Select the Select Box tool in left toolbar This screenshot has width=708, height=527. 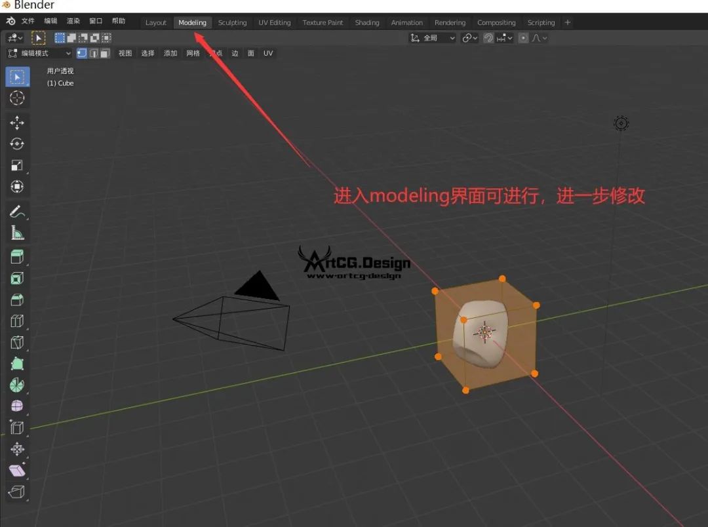click(17, 77)
